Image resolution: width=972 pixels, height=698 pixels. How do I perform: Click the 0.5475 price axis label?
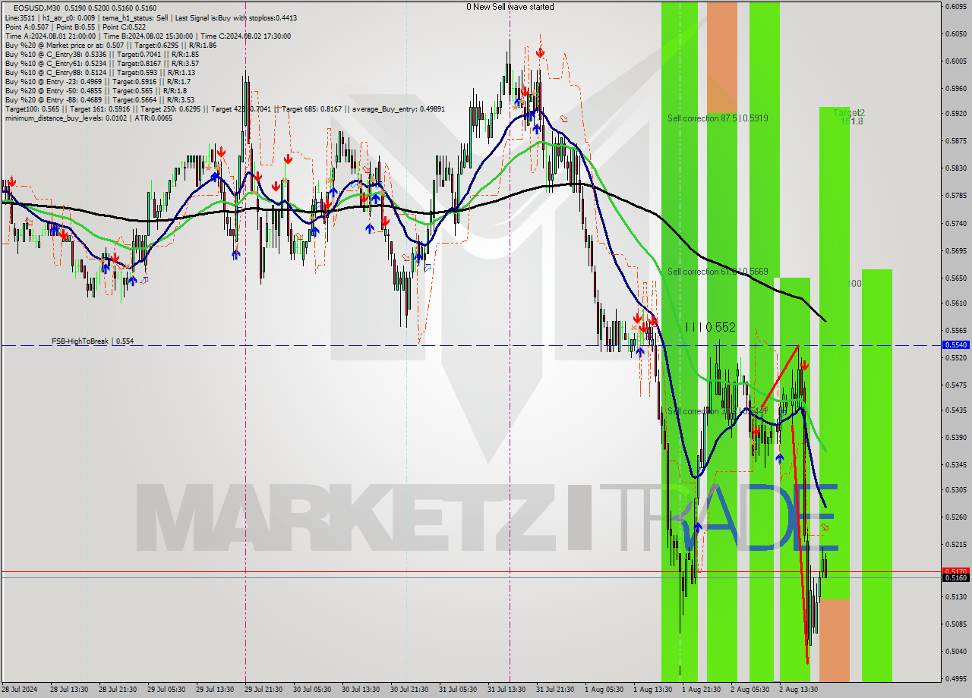956,385
